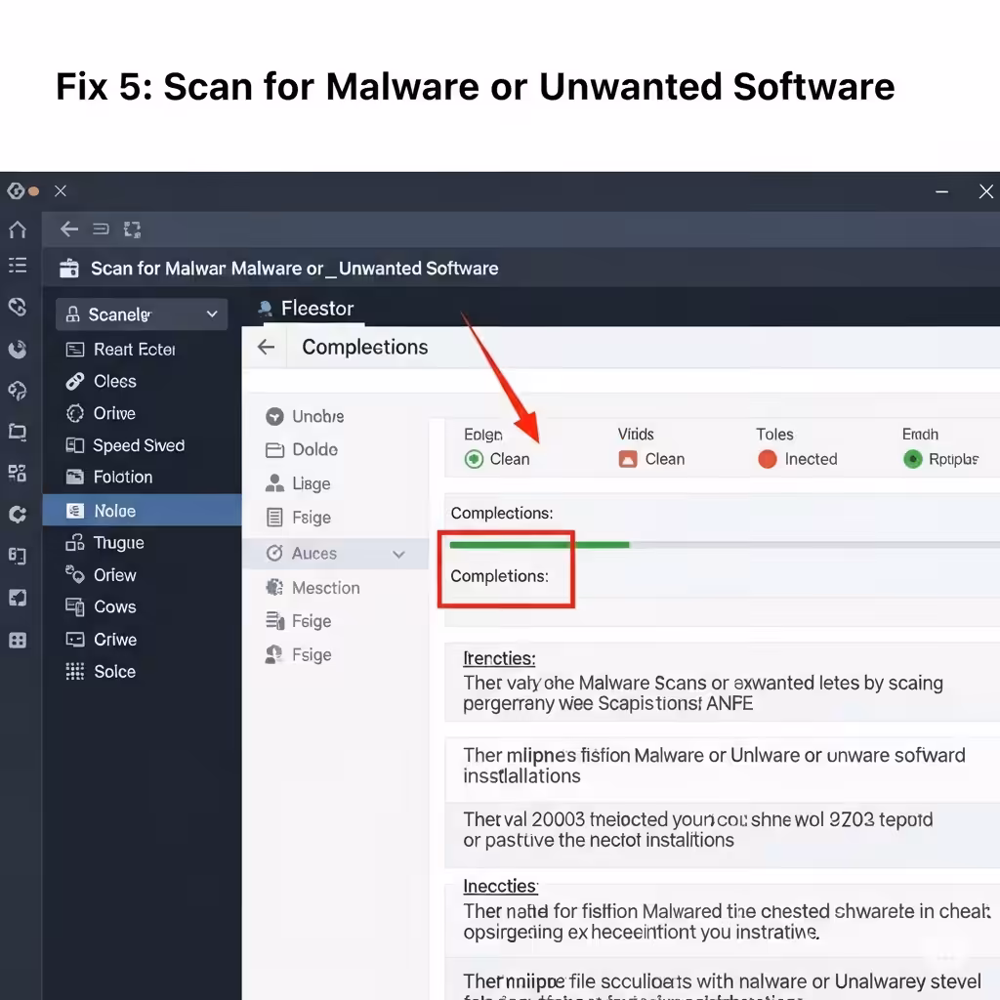Open the list icon in the left rail
1000x1000 pixels.
tap(18, 266)
